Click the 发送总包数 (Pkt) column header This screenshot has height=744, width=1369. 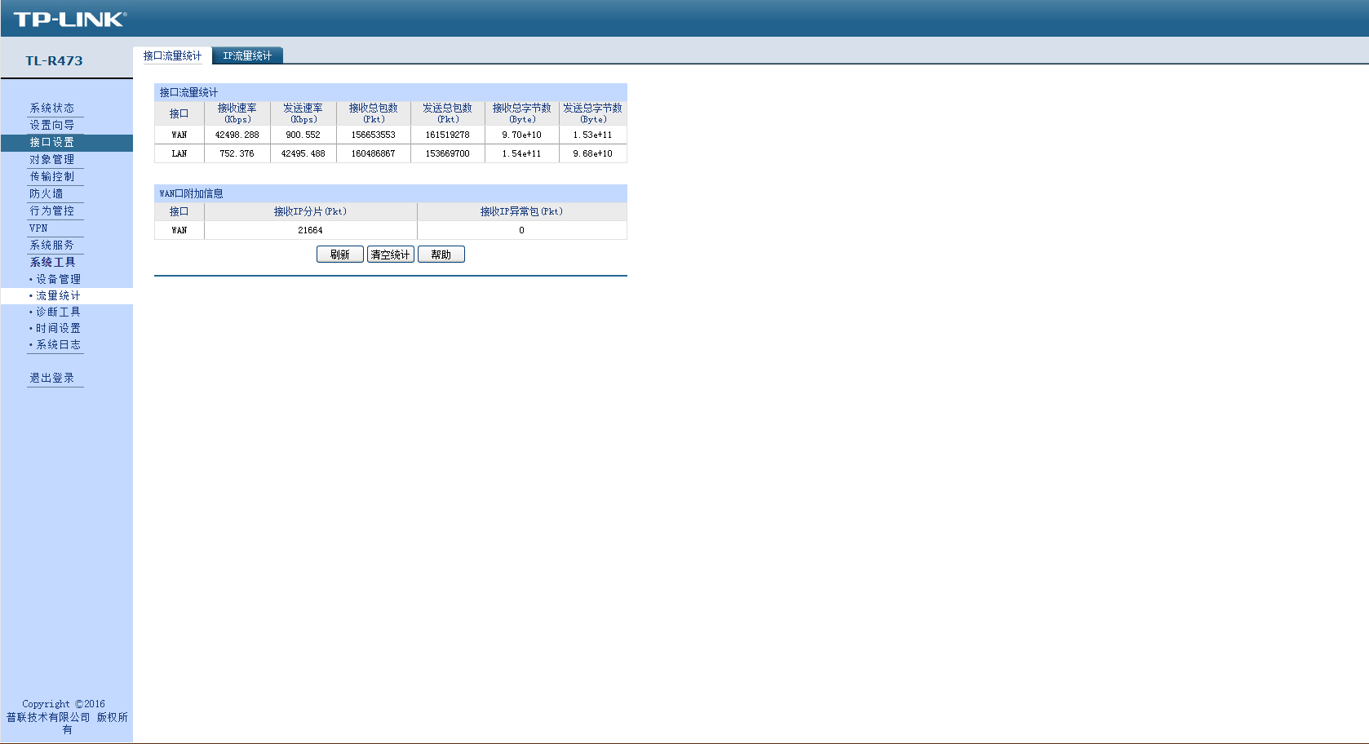(x=448, y=113)
